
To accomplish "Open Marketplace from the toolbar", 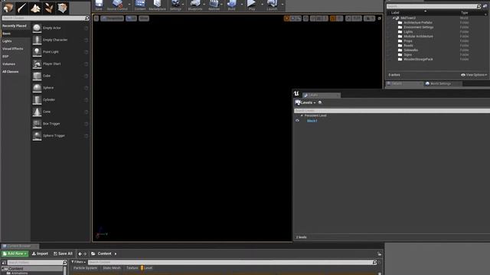I will pyautogui.click(x=157, y=5).
